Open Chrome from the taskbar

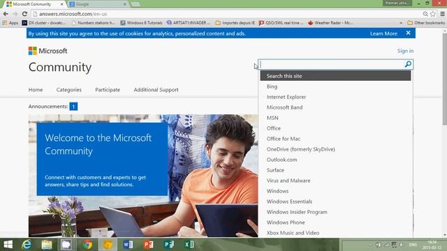[x=87, y=245]
